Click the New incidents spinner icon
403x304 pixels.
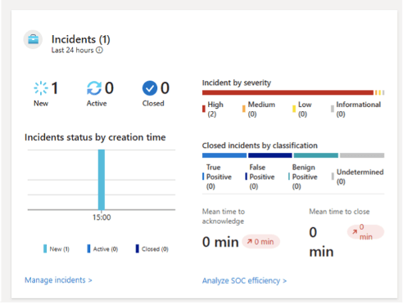[x=41, y=88]
